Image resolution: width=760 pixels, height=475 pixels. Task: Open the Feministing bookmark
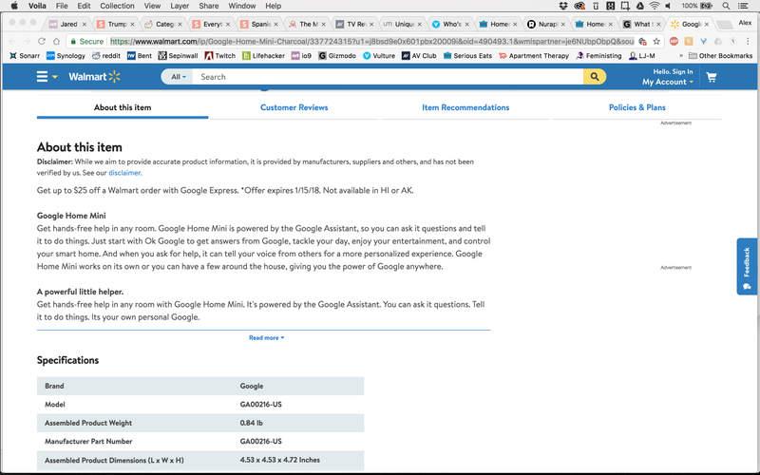598,56
